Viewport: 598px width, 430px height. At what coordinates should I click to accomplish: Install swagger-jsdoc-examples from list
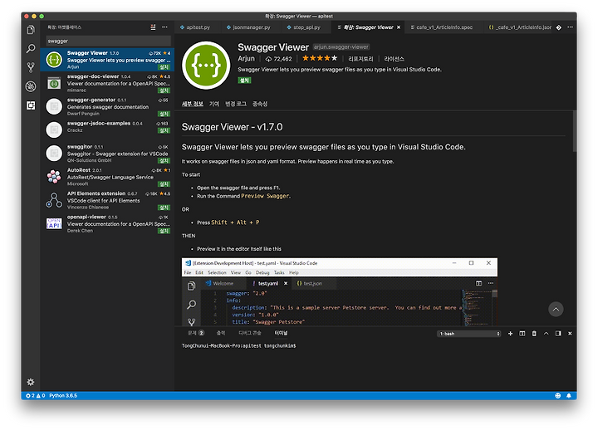[164, 130]
